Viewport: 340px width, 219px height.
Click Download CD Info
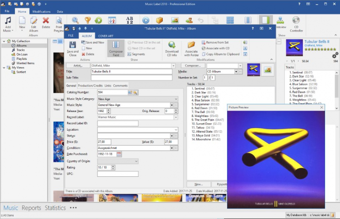click(172, 49)
